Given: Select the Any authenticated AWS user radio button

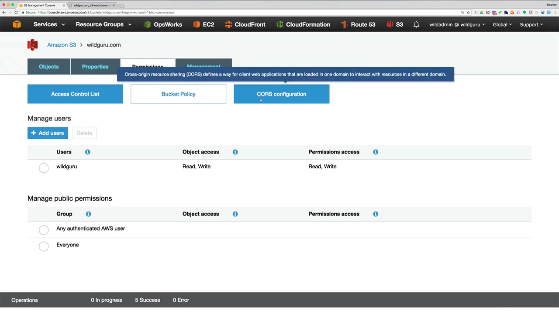Looking at the screenshot, I should 44,230.
